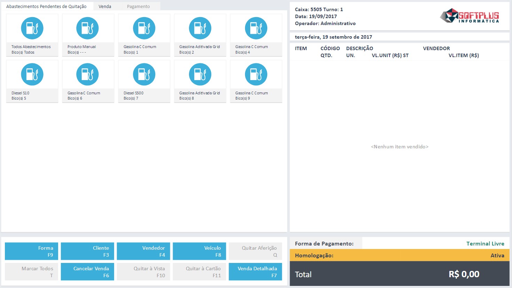Viewport: 512px width, 288px height.
Task: Click the 'Terminal Livre' status text
Action: (x=485, y=244)
